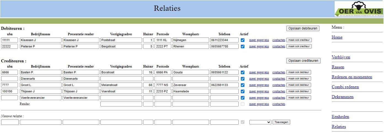The width and height of the screenshot is (384, 139).
Task: Make Groot L. also a debiteur
Action: (298, 85)
